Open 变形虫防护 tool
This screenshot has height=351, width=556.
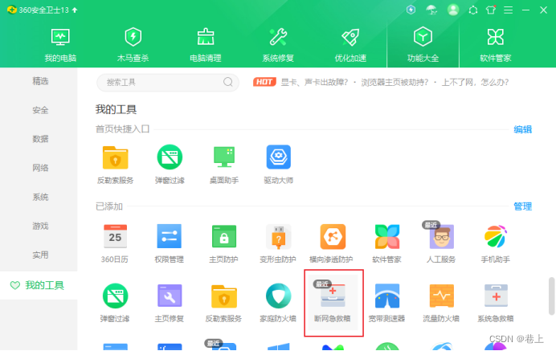[x=278, y=243]
